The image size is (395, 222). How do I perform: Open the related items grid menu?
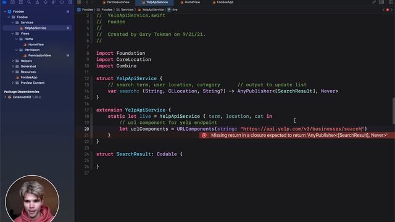coord(79,2)
